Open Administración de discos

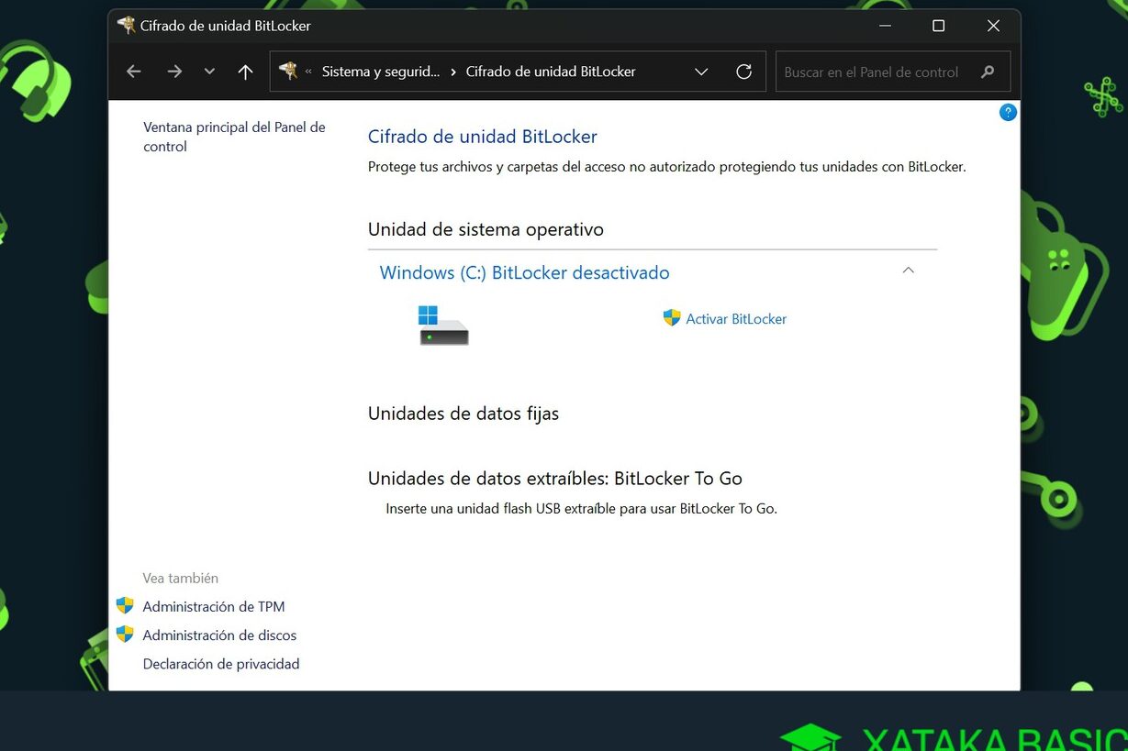(219, 635)
